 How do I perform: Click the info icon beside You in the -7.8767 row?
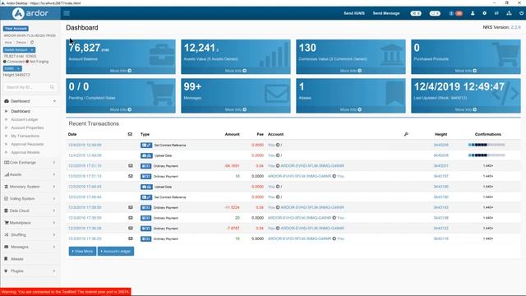(x=278, y=229)
